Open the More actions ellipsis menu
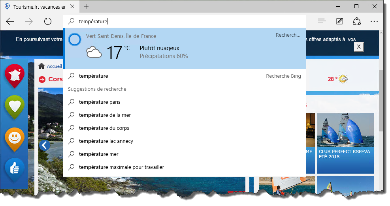Image resolution: width=390 pixels, height=206 pixels. click(374, 21)
